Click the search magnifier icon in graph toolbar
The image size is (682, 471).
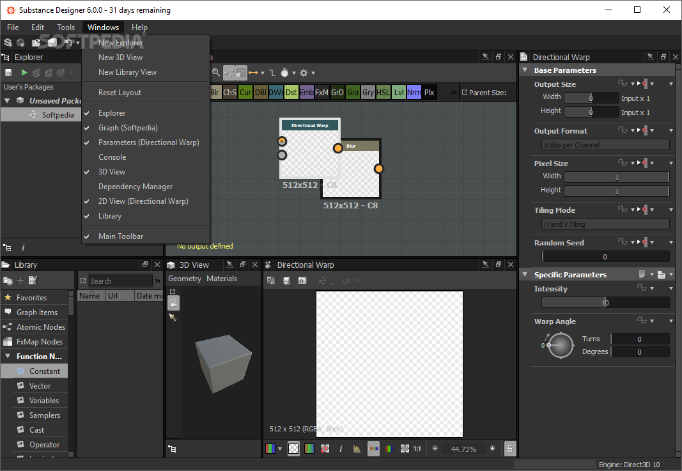[216, 73]
